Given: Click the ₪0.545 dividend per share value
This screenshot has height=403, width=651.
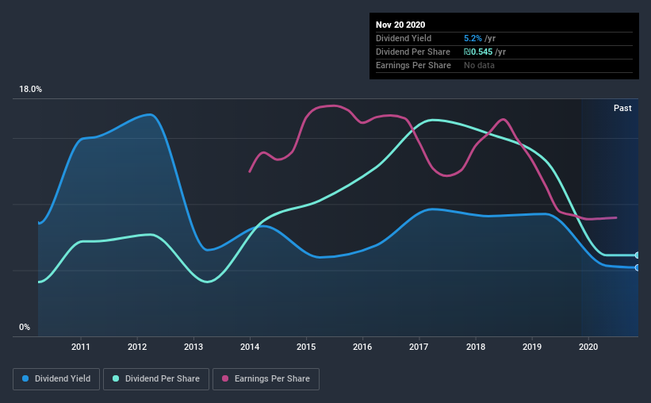Looking at the screenshot, I should coord(478,52).
